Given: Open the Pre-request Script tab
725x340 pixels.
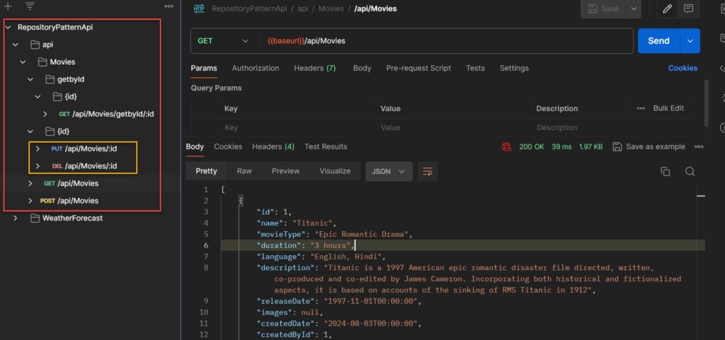Looking at the screenshot, I should 418,68.
